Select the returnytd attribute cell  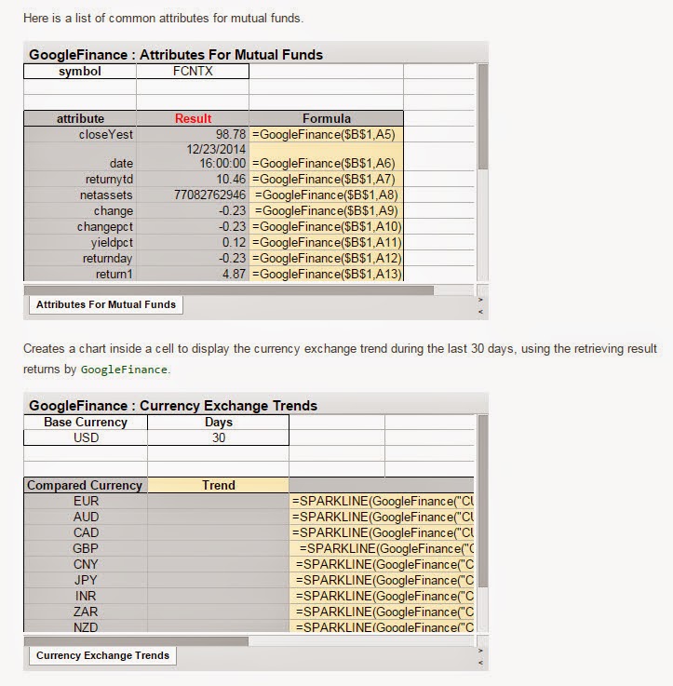pyautogui.click(x=80, y=179)
